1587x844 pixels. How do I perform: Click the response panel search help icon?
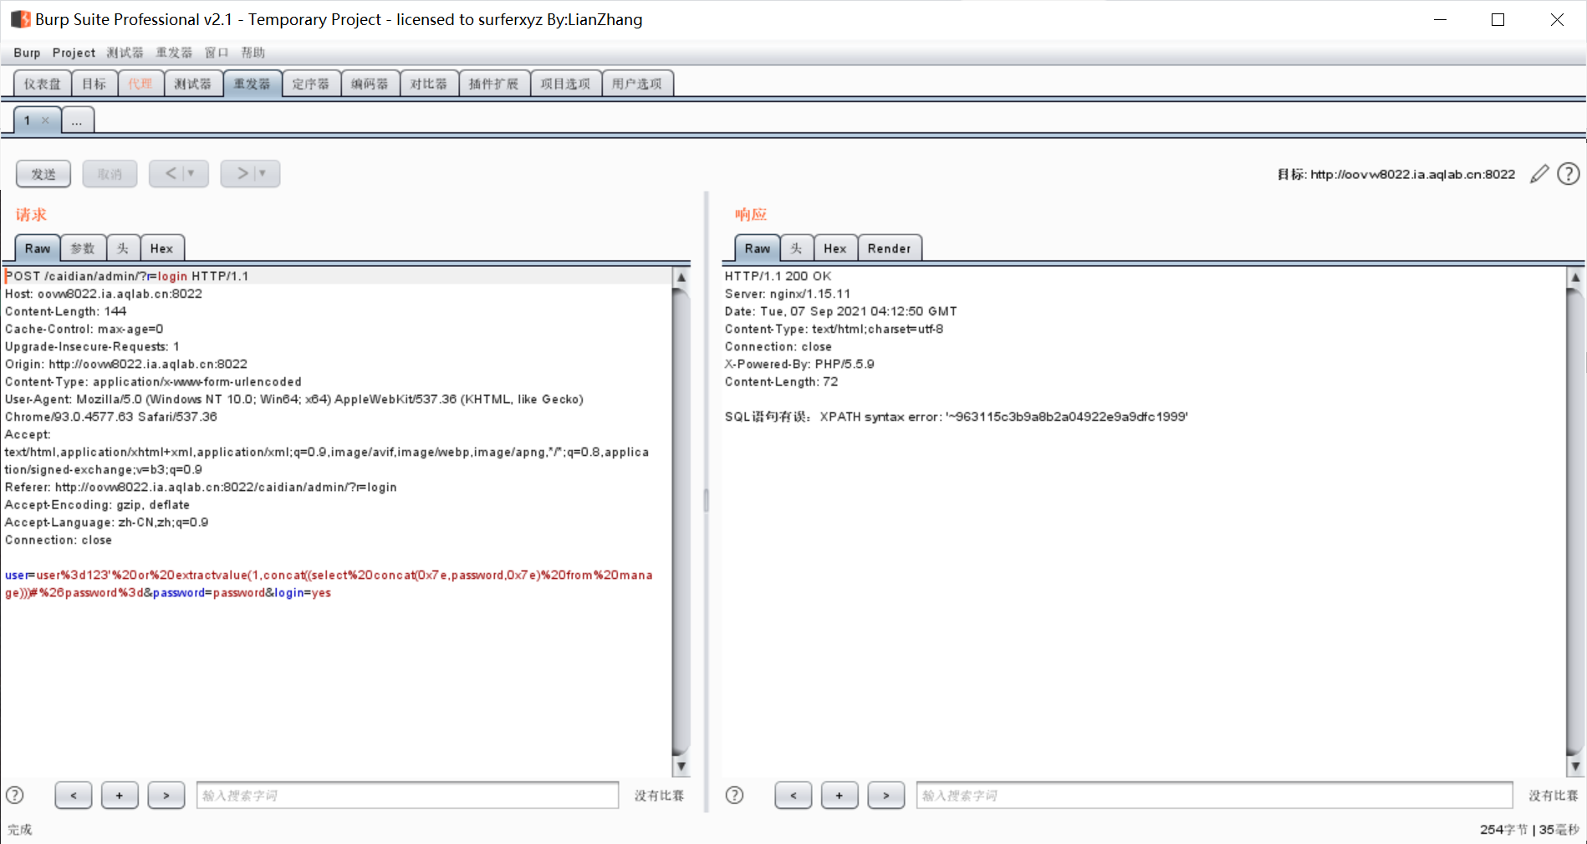734,795
